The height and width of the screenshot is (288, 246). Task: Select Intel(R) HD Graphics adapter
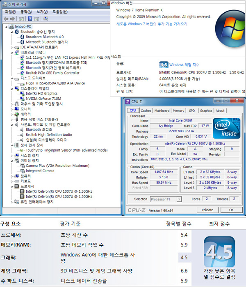[41, 94]
